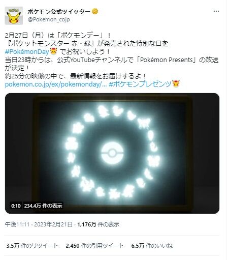Viewport: 229px width, 260px height.
Task: Open the @Pokemon_cojp handle
Action: point(49,19)
